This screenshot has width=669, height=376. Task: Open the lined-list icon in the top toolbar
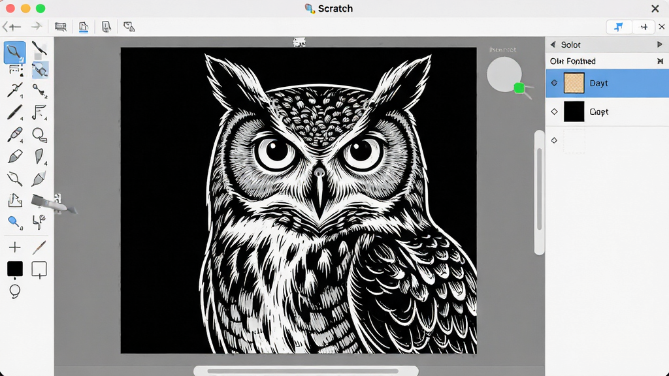[61, 27]
